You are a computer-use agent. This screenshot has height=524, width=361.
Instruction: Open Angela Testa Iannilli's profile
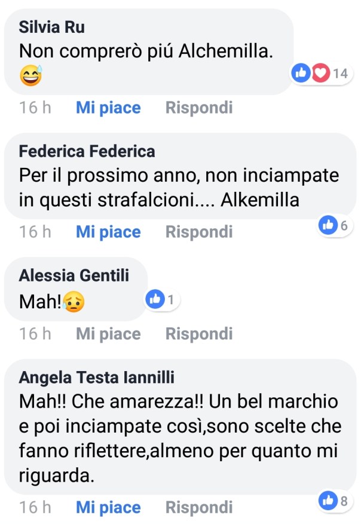click(97, 378)
